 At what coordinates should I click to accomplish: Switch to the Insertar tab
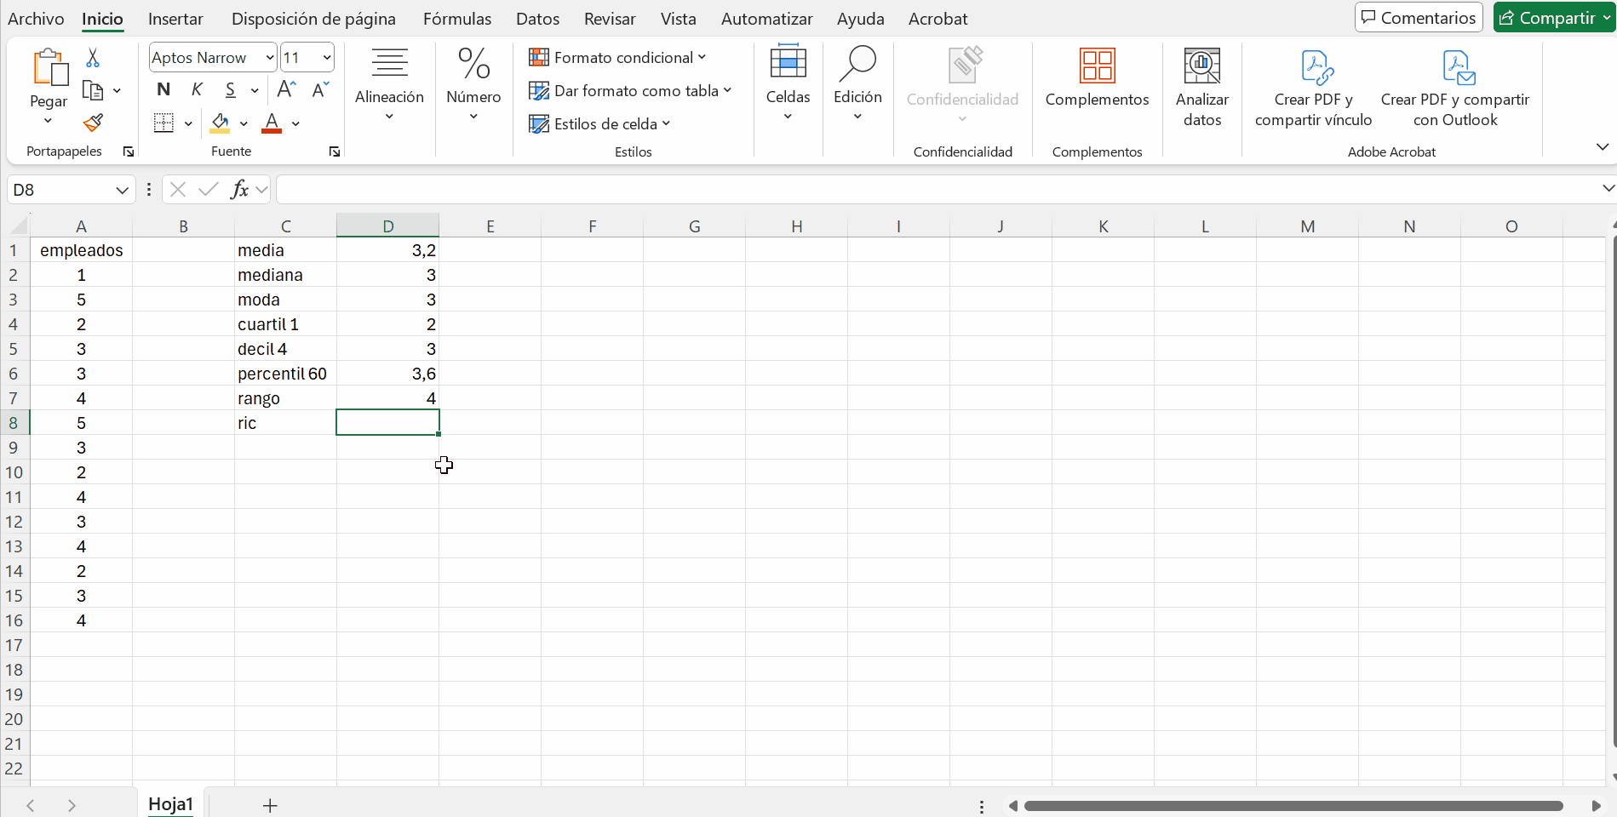tap(175, 19)
